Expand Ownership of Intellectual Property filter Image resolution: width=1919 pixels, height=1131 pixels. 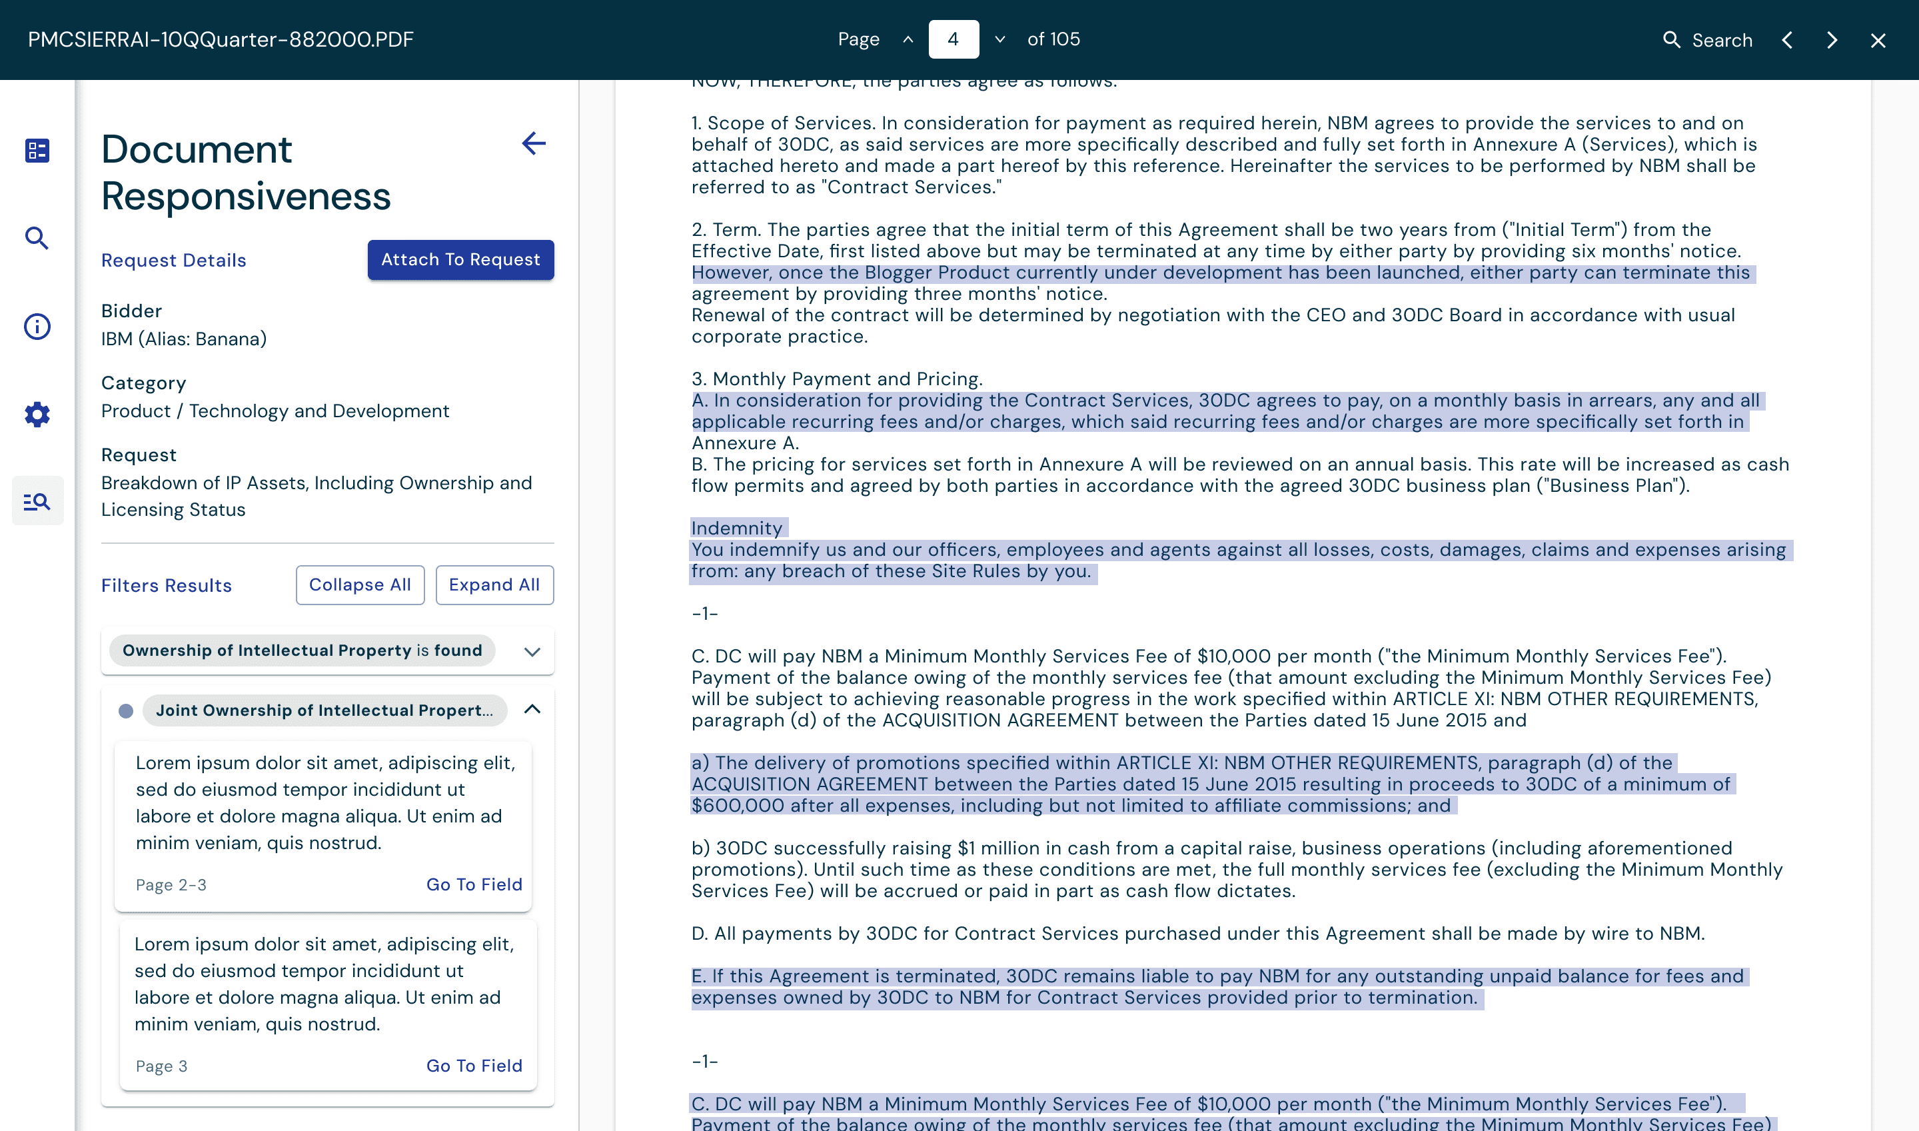pyautogui.click(x=532, y=652)
